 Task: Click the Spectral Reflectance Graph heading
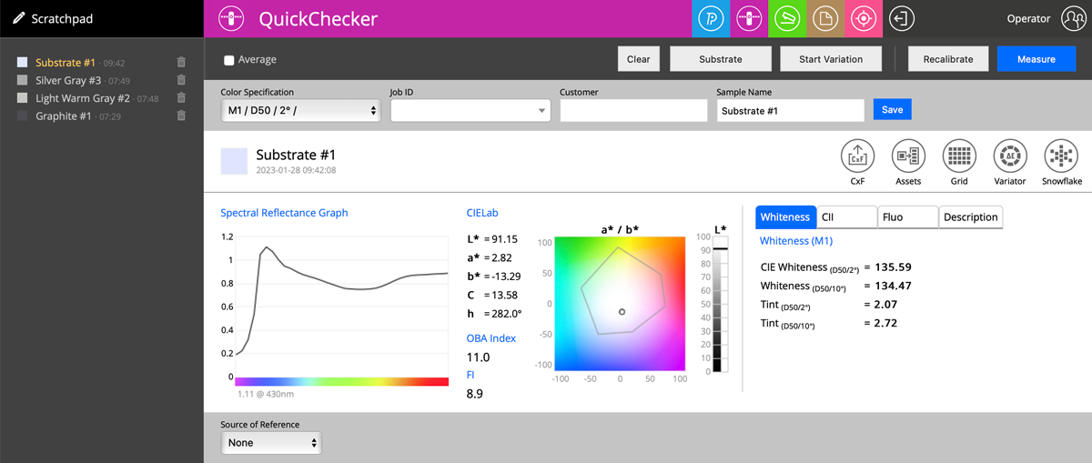284,213
